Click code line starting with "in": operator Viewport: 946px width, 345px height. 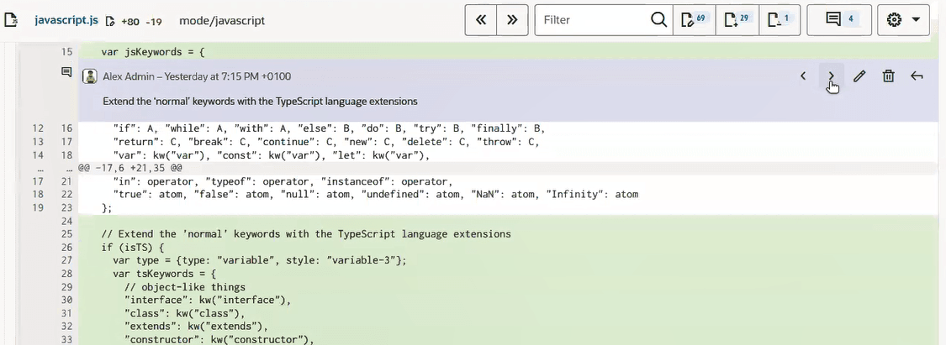tap(283, 181)
